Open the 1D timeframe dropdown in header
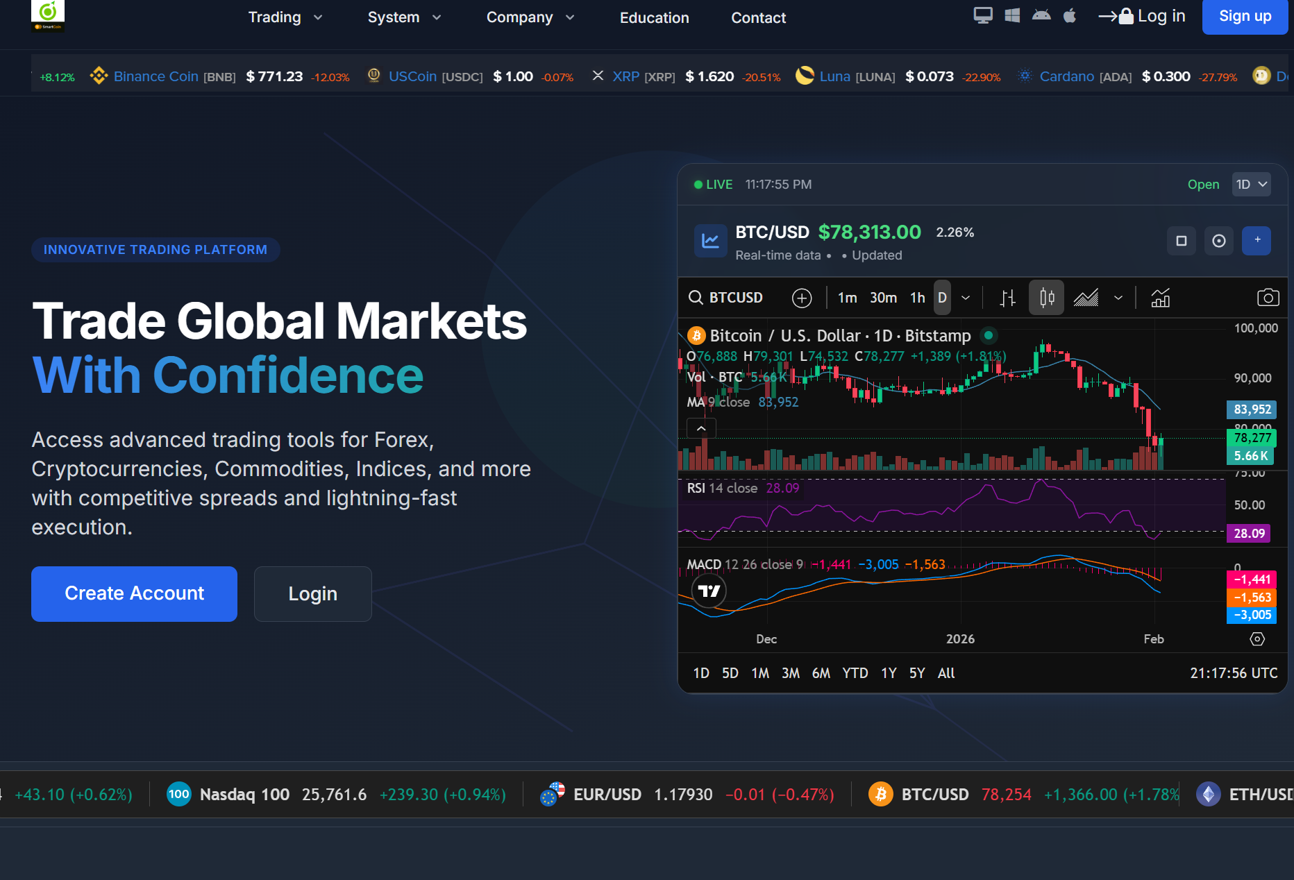 point(1251,185)
